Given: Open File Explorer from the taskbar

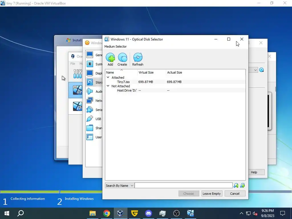Looking at the screenshot, I should click(x=93, y=213).
